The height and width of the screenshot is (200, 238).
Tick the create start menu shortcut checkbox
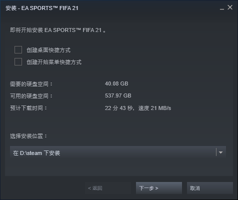18,62
